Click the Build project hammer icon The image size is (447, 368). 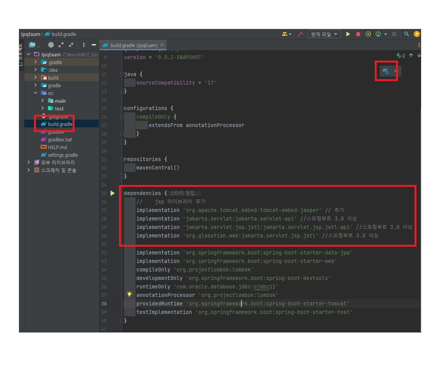tap(300, 34)
